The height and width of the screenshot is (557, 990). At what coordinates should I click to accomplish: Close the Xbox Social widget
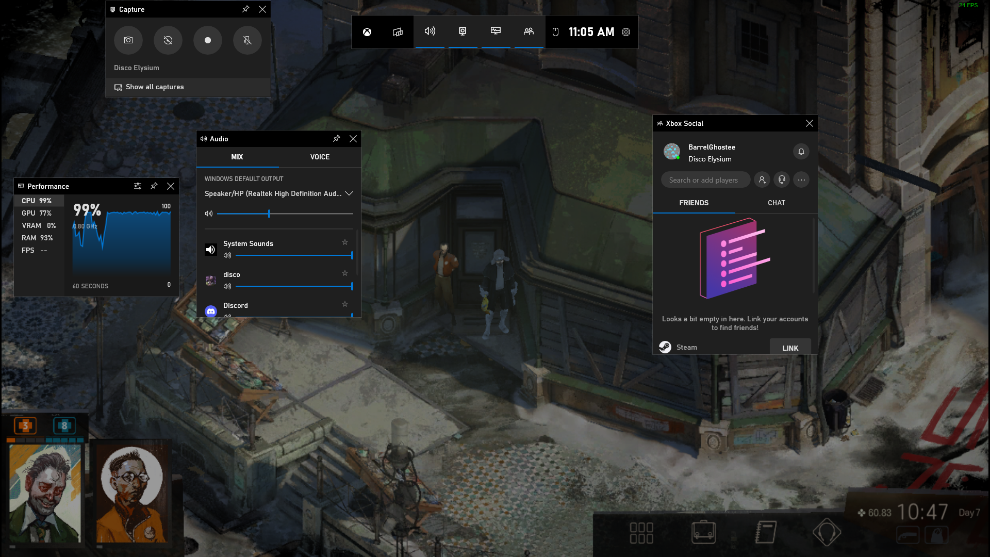810,123
